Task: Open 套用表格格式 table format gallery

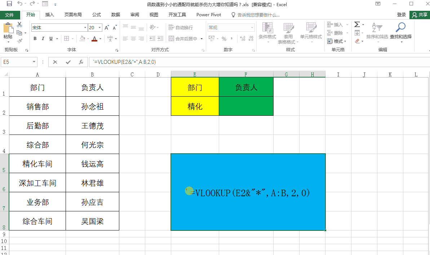Action: [x=288, y=34]
